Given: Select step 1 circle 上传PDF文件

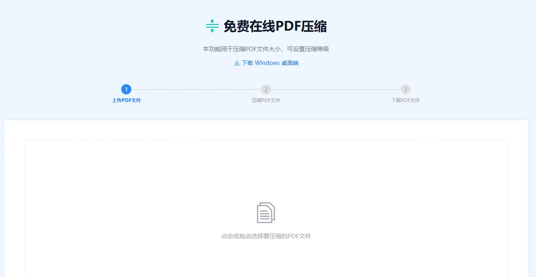Looking at the screenshot, I should pyautogui.click(x=126, y=90).
